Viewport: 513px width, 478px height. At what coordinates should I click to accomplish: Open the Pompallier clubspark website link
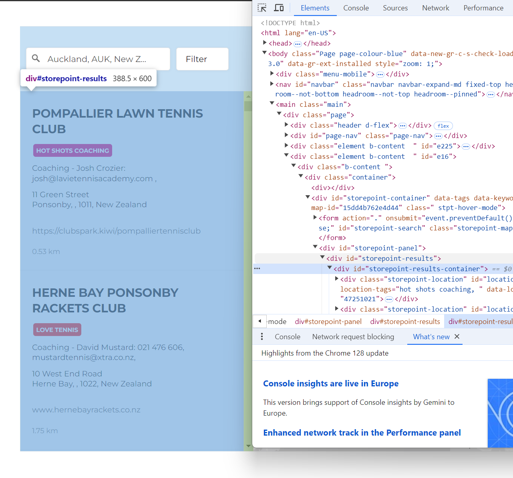click(116, 231)
